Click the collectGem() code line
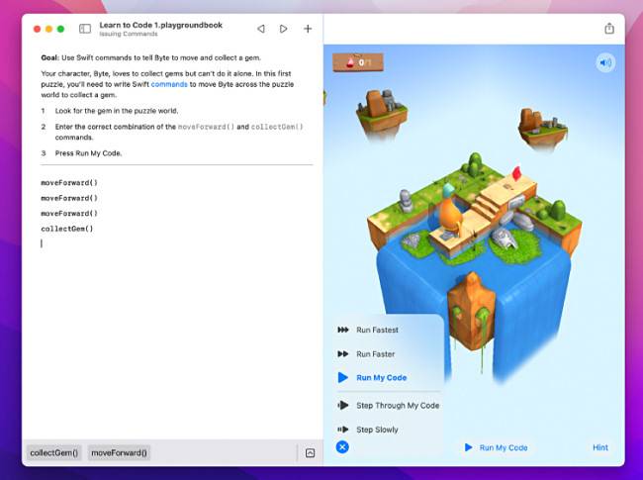Image resolution: width=643 pixels, height=480 pixels. [67, 229]
